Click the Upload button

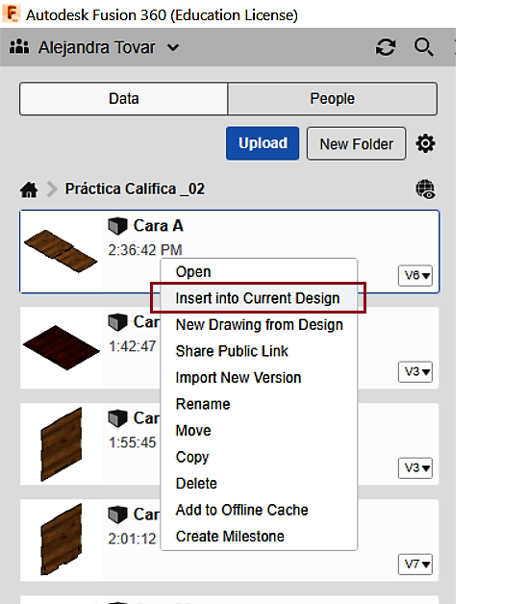tap(263, 143)
